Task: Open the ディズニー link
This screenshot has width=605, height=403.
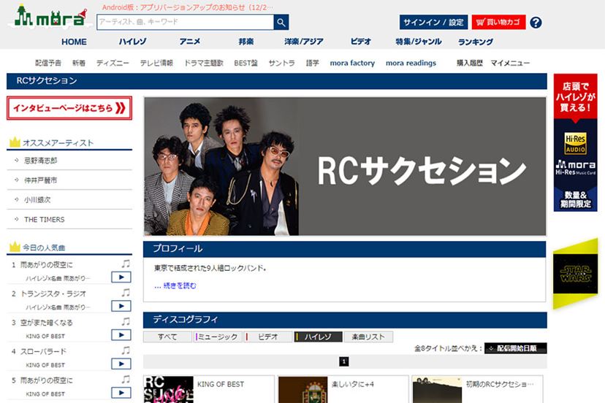Action: pos(113,63)
